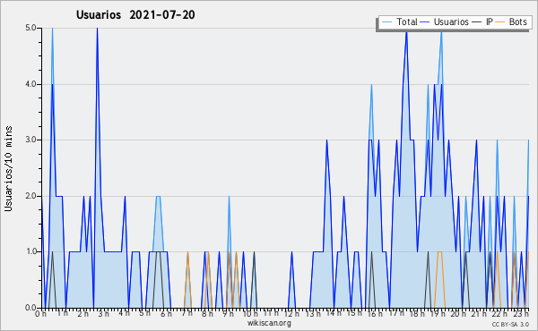Open the wikiscan.org caption below the chart

coord(269,323)
